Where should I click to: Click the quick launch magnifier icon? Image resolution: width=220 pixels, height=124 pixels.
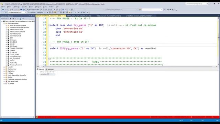pos(207,4)
